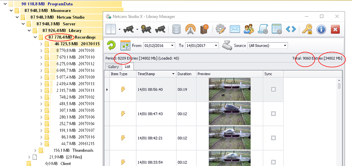352x166 pixels.
Task: Check Sync box for 08:42:21 recording
Action: pos(273,138)
